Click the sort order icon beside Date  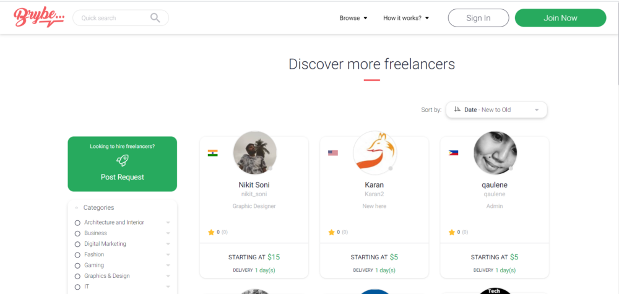[x=457, y=110]
